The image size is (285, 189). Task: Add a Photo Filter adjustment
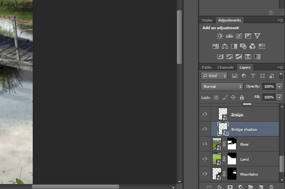tap(243, 46)
